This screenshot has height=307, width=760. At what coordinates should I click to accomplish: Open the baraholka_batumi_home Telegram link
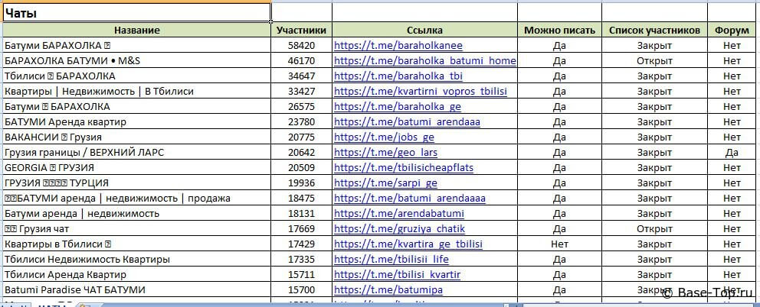point(425,60)
